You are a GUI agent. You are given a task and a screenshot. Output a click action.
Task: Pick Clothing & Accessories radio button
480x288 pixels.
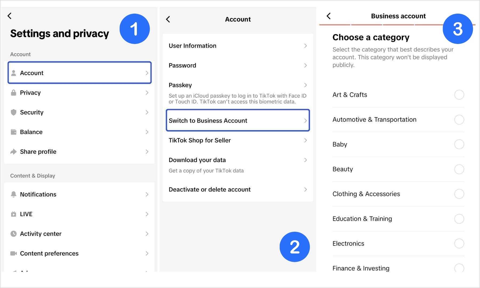459,194
